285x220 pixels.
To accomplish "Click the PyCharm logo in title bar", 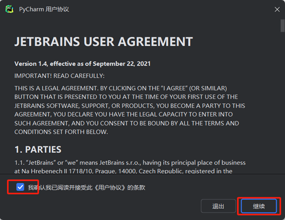I will pos(9,9).
